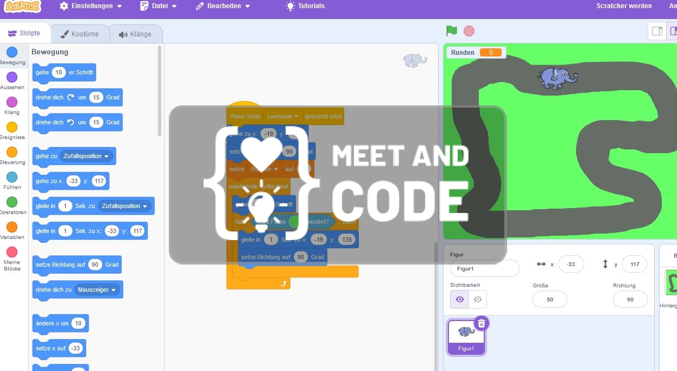This screenshot has height=371, width=677.
Task: Click the Runden variable monitor on stage
Action: coord(476,53)
